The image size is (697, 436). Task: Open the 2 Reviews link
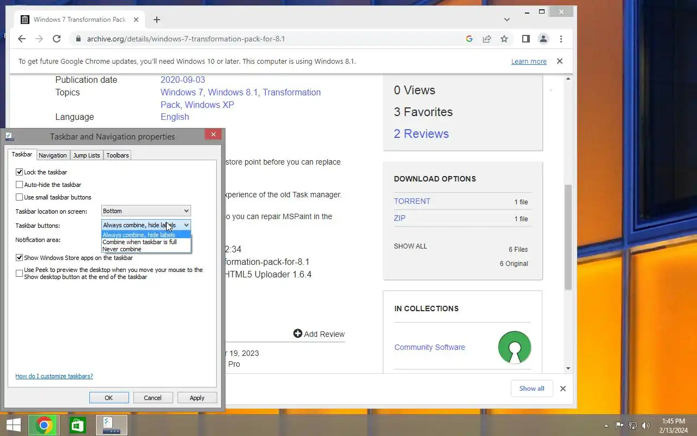point(421,134)
